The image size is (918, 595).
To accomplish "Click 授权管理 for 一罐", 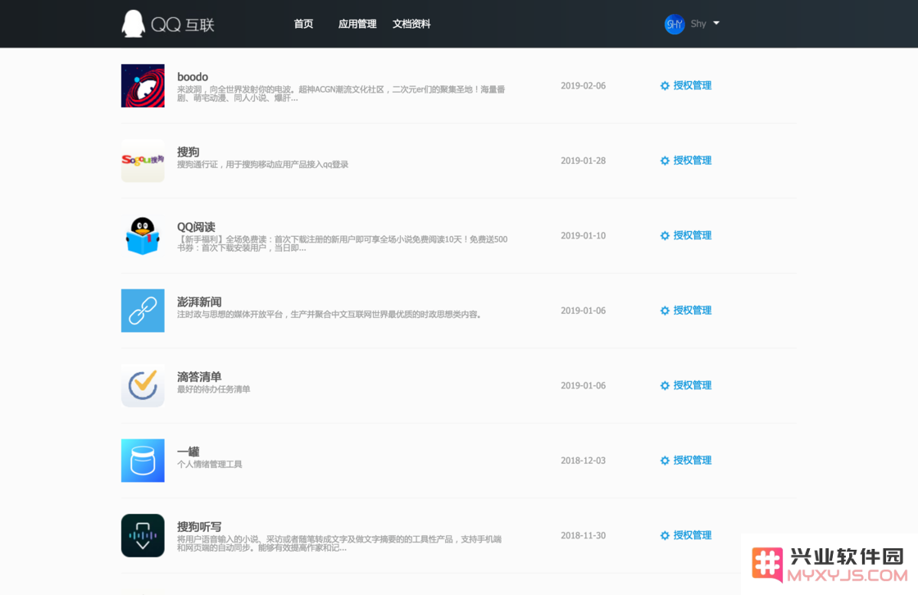I will [x=692, y=461].
